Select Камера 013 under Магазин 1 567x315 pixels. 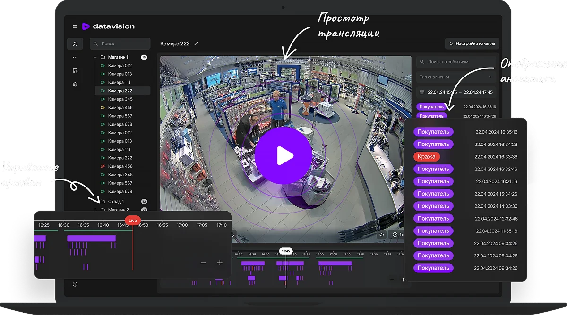coord(120,74)
